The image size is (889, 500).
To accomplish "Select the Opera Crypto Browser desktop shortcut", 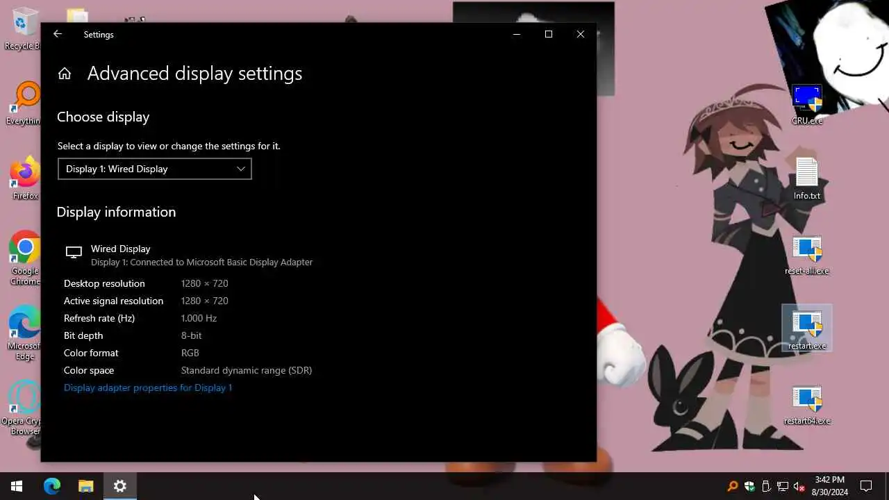I will [22, 408].
